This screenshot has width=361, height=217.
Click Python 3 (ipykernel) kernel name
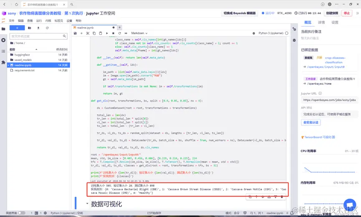271,33
